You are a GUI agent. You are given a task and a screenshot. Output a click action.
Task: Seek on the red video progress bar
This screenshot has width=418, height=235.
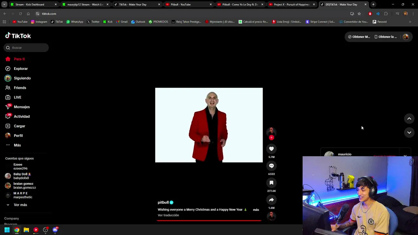[x=209, y=221]
